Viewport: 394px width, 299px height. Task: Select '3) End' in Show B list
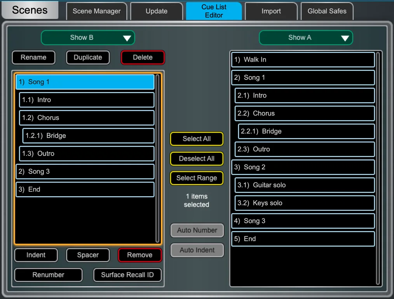85,189
